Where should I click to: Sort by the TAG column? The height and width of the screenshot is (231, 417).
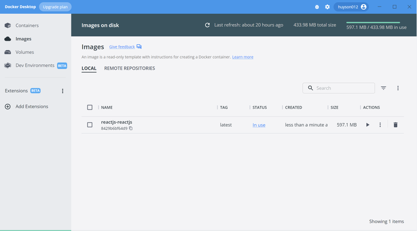click(x=223, y=107)
